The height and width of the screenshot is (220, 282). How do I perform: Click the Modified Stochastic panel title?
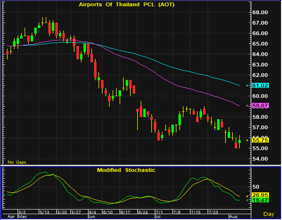point(126,170)
